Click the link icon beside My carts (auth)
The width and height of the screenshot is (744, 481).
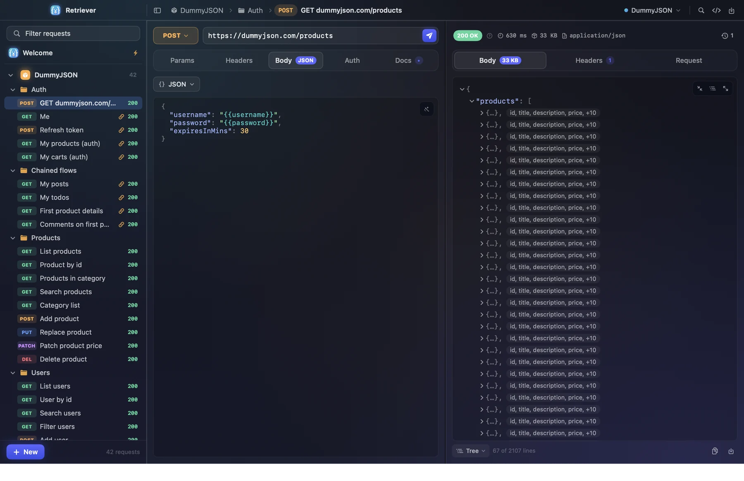click(121, 157)
